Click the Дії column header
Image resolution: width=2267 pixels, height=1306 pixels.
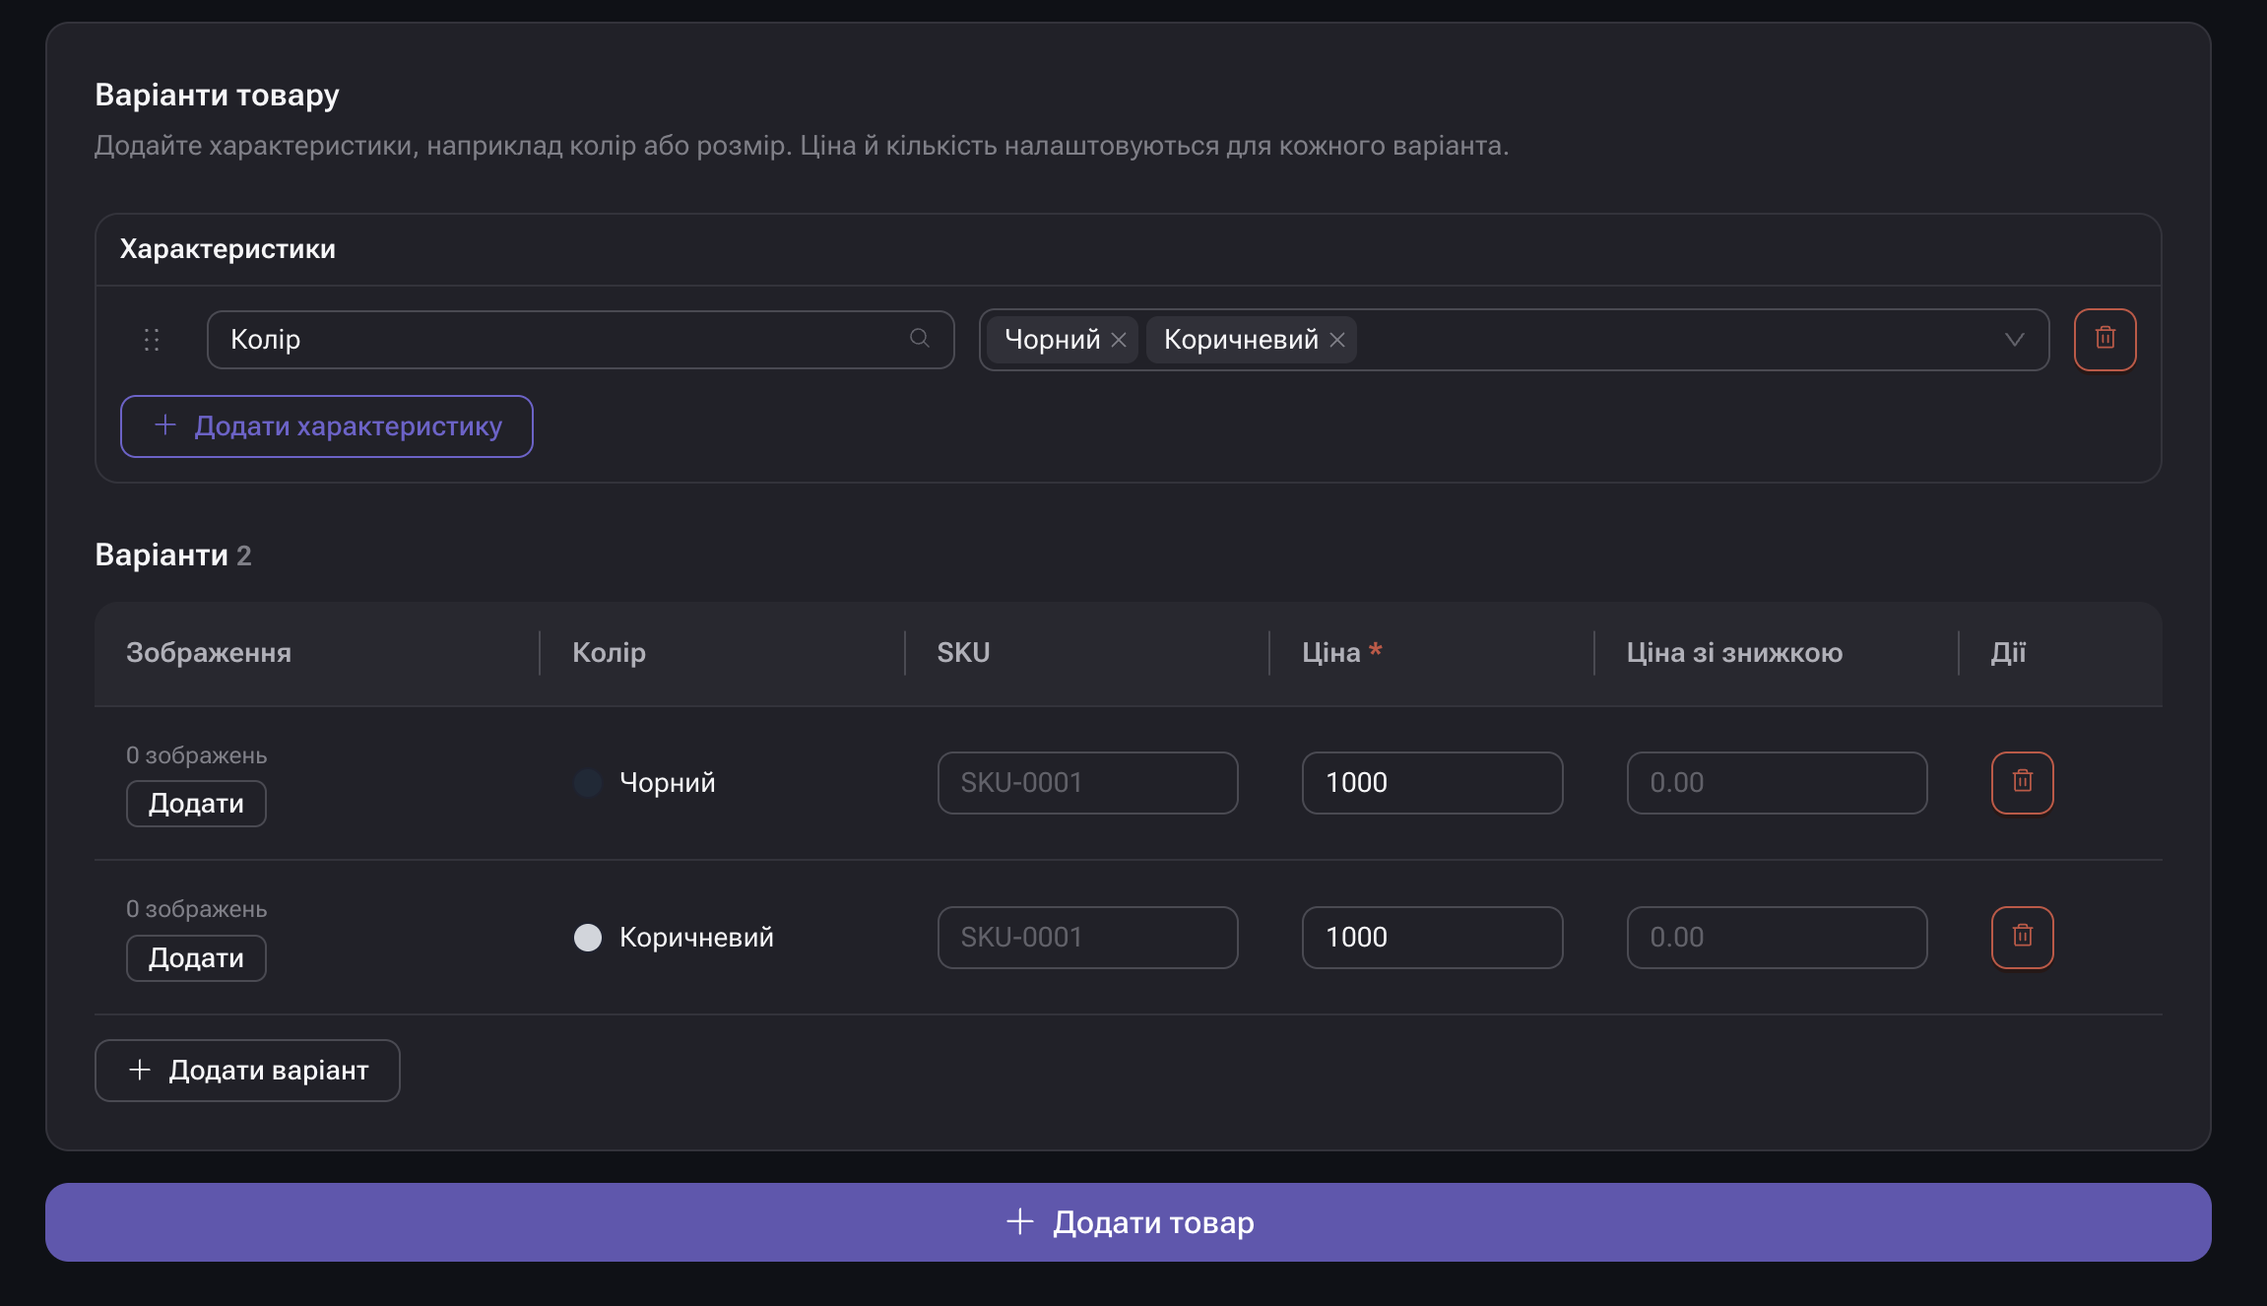(2008, 653)
